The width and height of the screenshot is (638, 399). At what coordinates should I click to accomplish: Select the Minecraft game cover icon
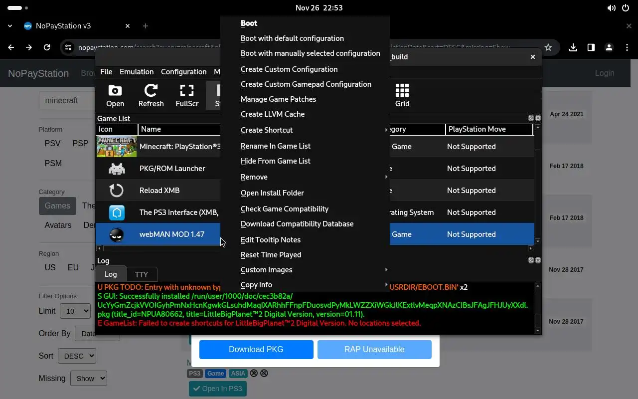(117, 147)
